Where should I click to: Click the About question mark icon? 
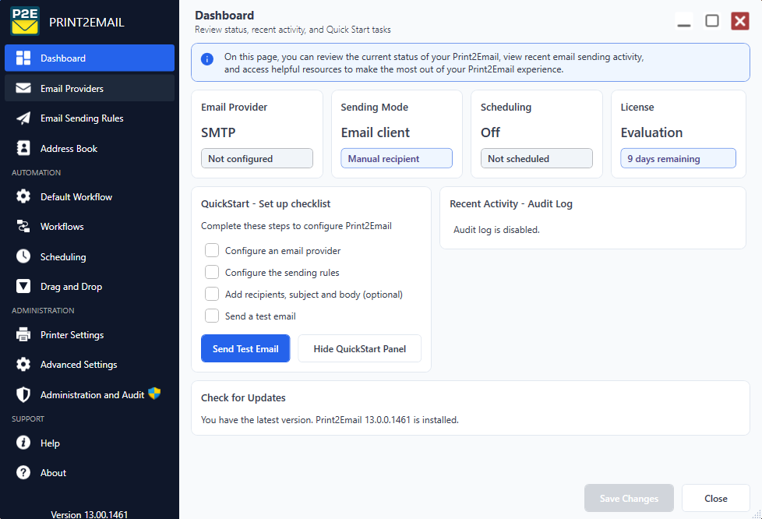[x=23, y=472]
